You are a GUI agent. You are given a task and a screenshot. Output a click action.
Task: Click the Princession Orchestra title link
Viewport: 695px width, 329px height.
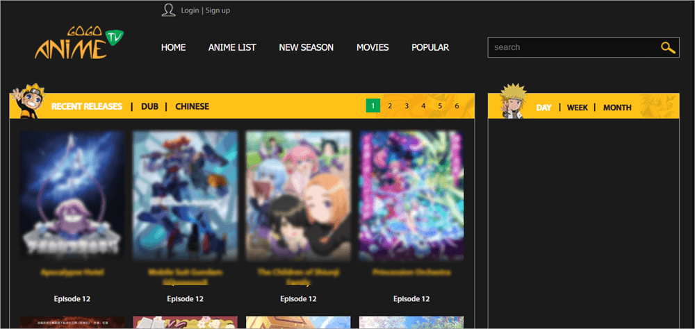[411, 272]
